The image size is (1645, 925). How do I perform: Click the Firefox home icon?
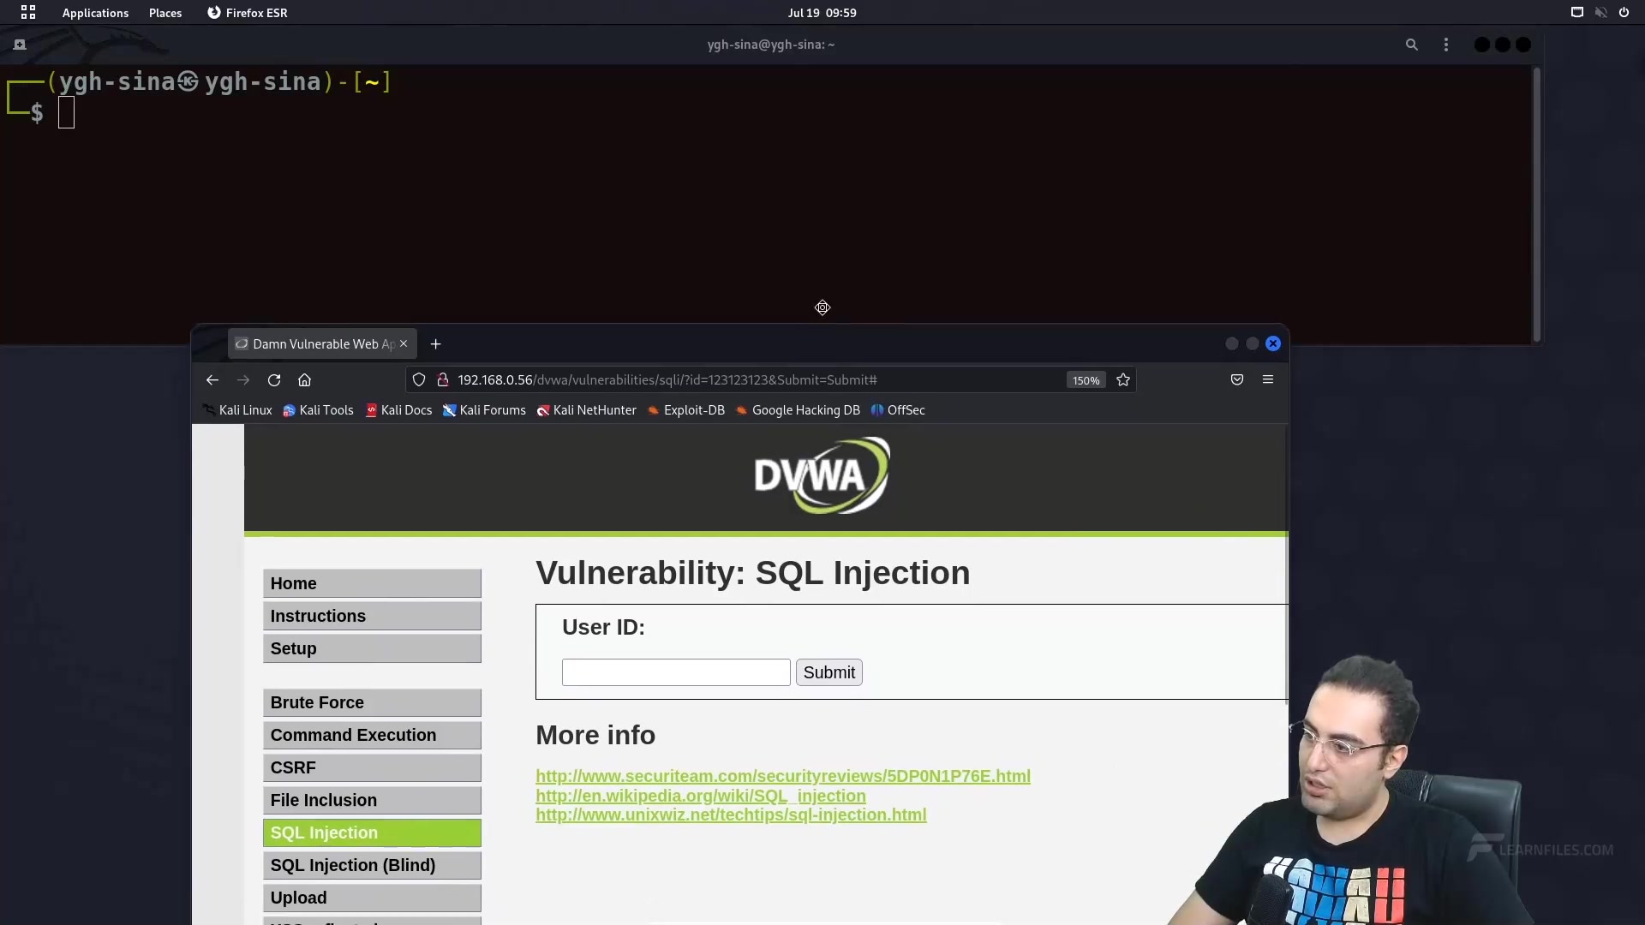(x=304, y=380)
